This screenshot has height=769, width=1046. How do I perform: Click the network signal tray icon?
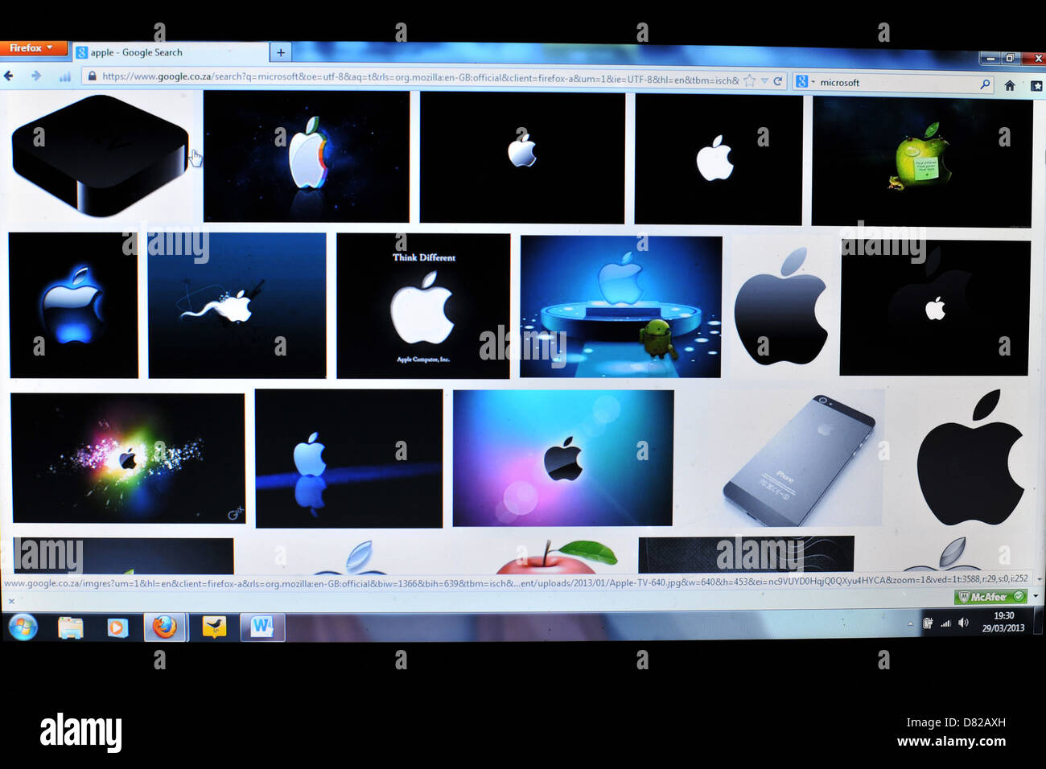tap(945, 623)
